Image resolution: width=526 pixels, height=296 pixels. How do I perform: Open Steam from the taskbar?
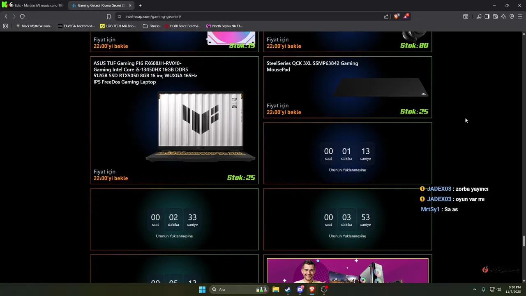[288, 289]
